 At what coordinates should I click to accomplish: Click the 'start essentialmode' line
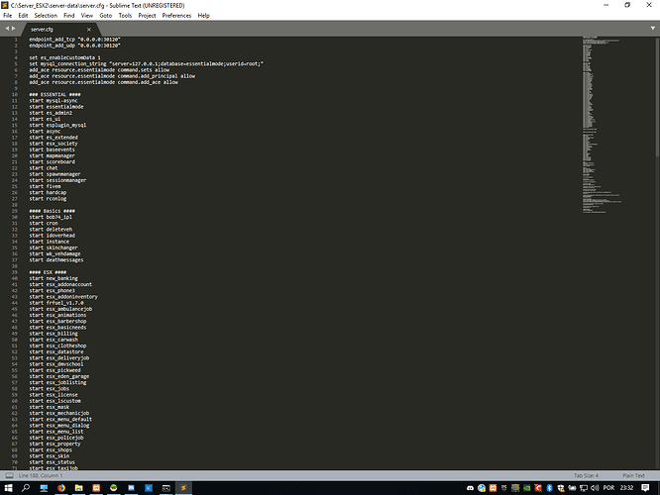click(x=56, y=107)
